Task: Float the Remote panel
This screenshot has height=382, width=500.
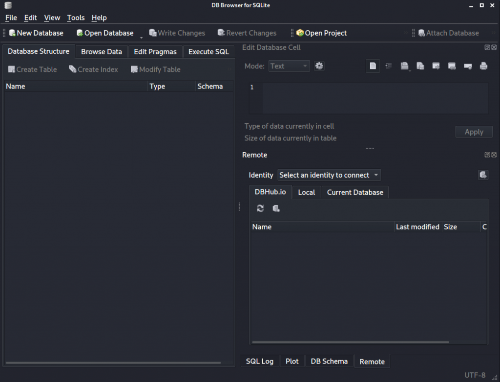Action: click(x=487, y=155)
